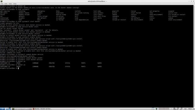
Task: Click "hybrid-sleep" completion text
Action: (x=61, y=15)
